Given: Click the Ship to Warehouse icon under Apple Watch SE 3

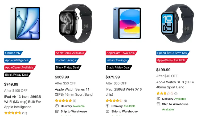Looking at the screenshot, I should coord(158,104).
